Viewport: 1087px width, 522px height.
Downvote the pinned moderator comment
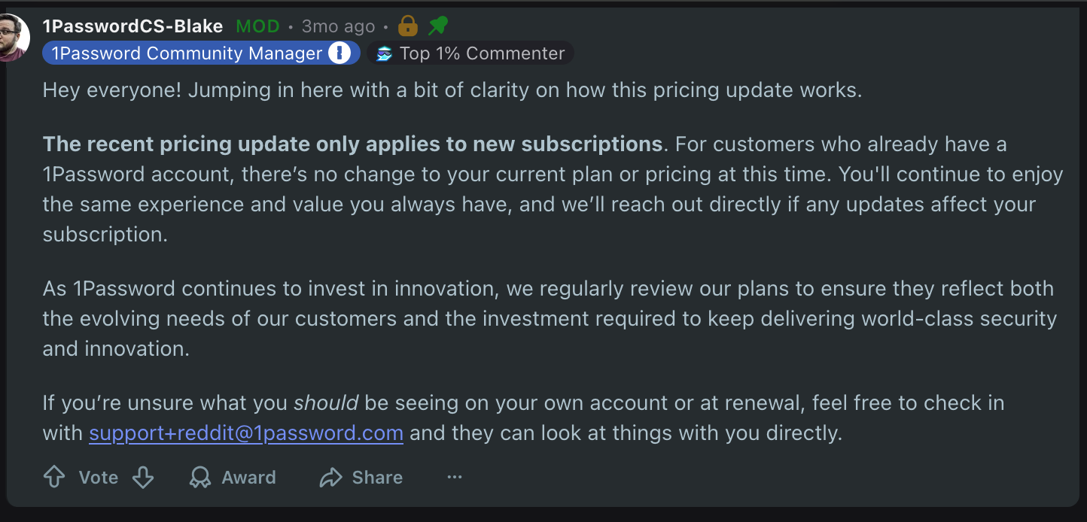coord(143,477)
